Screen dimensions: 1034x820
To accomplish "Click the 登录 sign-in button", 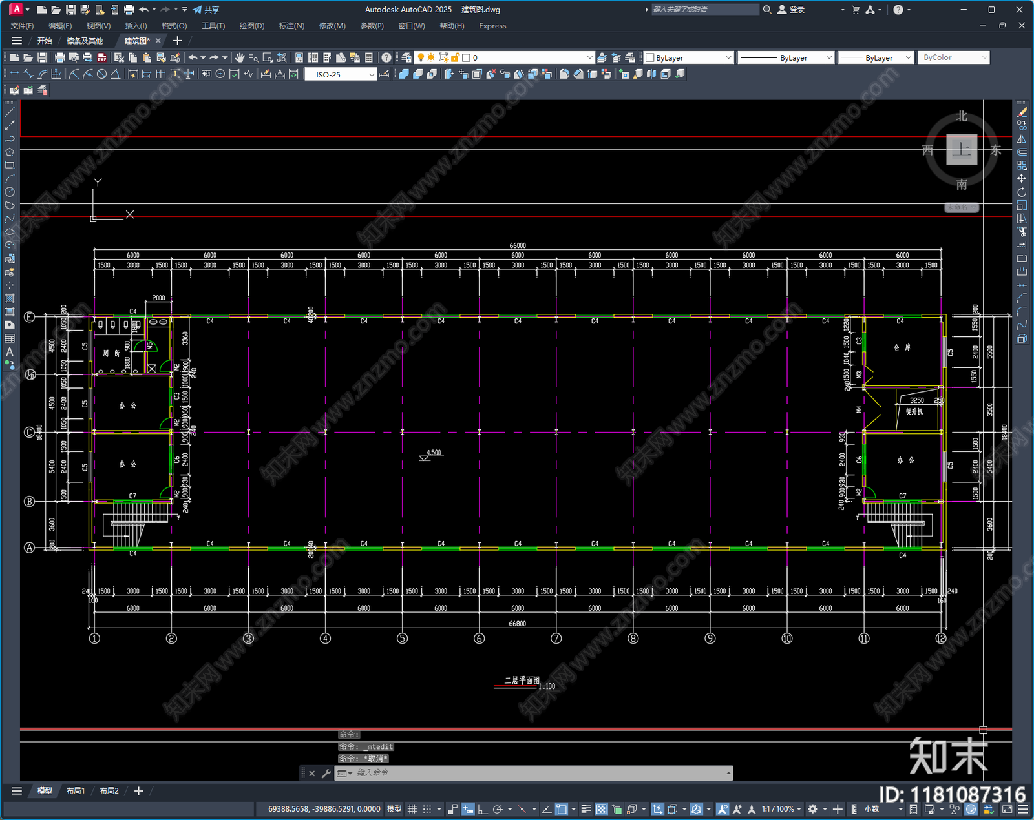I will [x=792, y=10].
